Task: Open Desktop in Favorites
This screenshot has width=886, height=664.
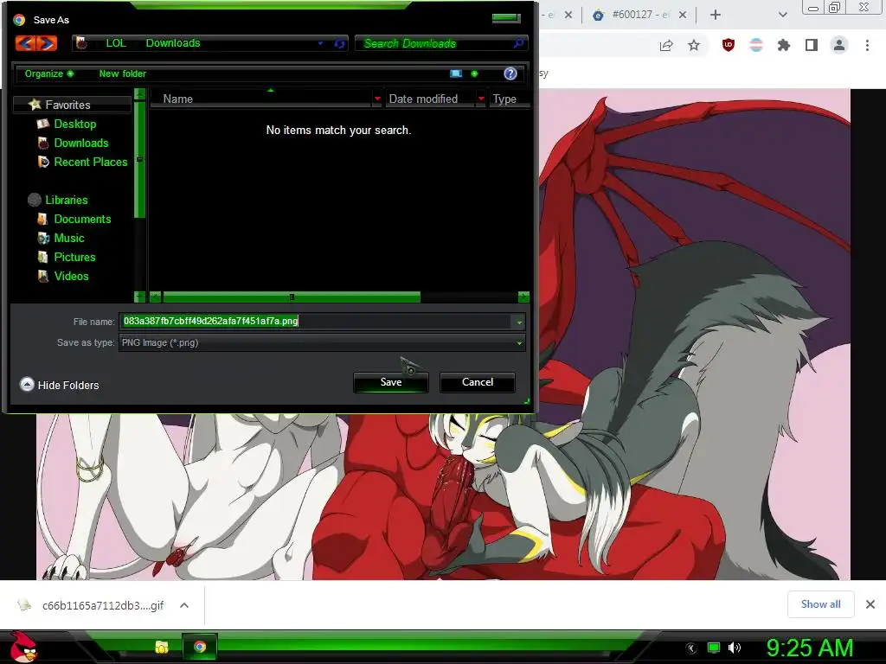Action: pos(74,124)
